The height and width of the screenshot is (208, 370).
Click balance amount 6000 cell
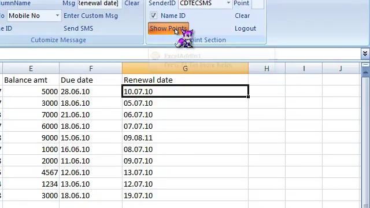tap(31, 126)
